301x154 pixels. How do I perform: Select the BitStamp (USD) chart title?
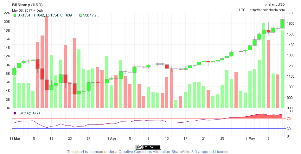pyautogui.click(x=27, y=5)
